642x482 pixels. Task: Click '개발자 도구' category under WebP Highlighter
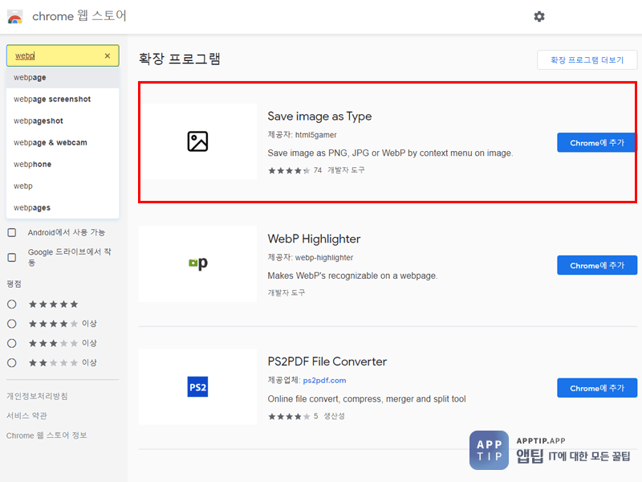point(286,292)
